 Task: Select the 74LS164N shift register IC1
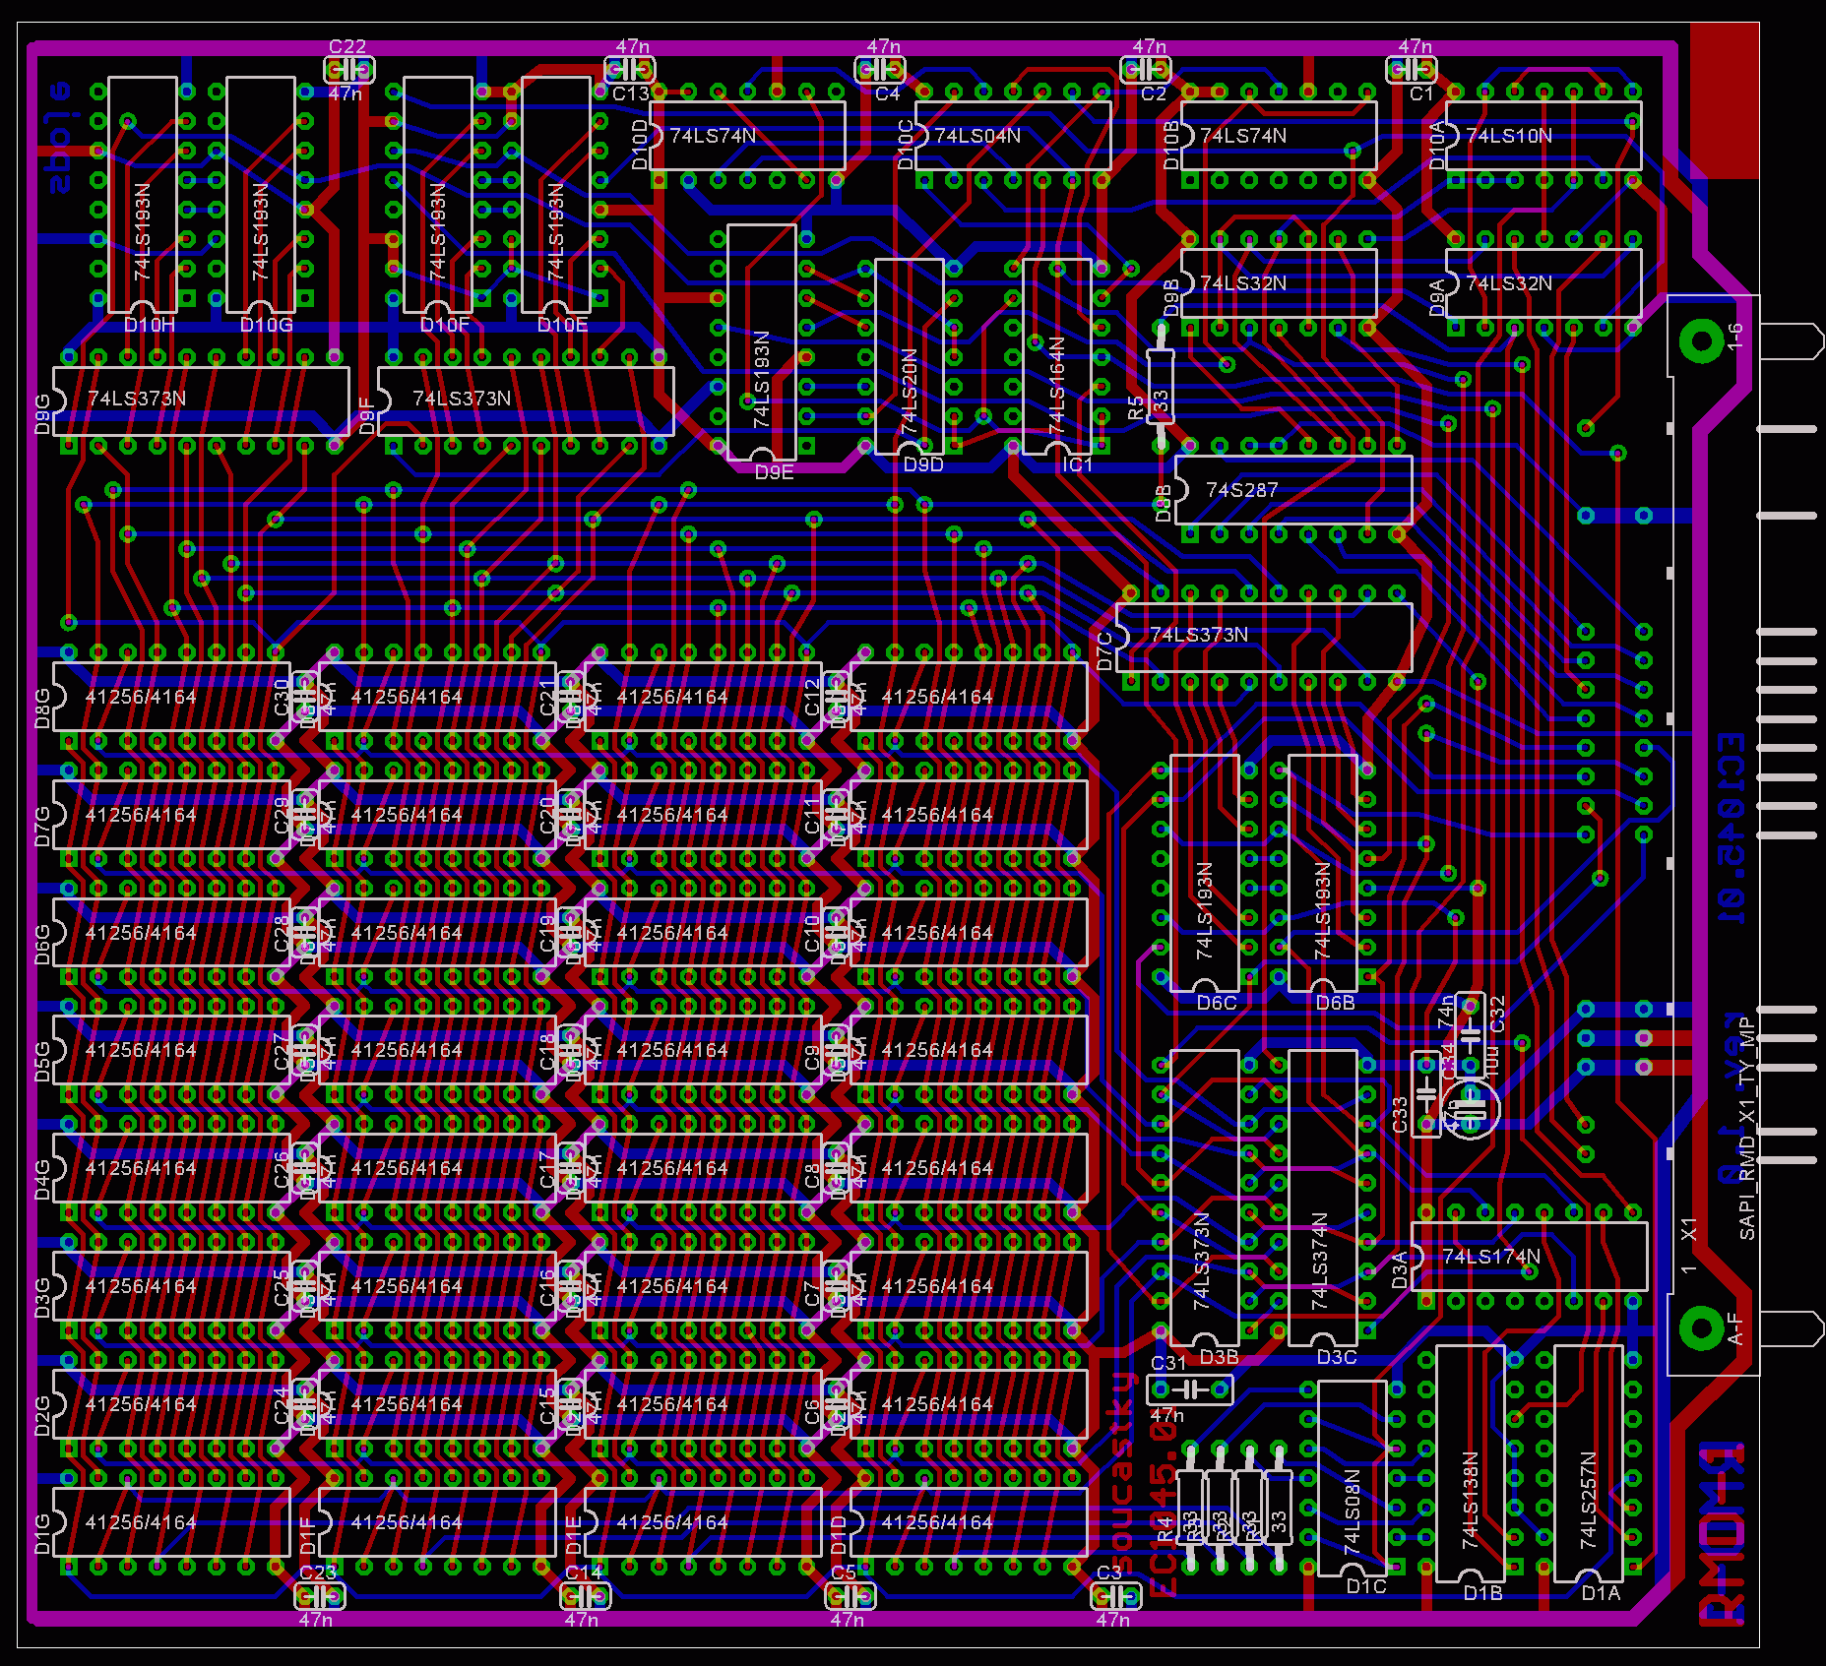coord(1057,356)
